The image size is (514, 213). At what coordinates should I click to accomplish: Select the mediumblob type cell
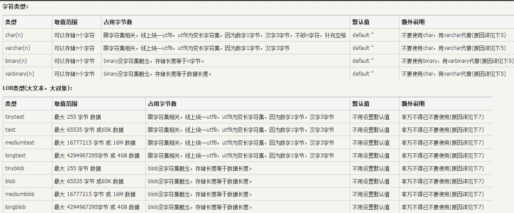click(x=19, y=194)
